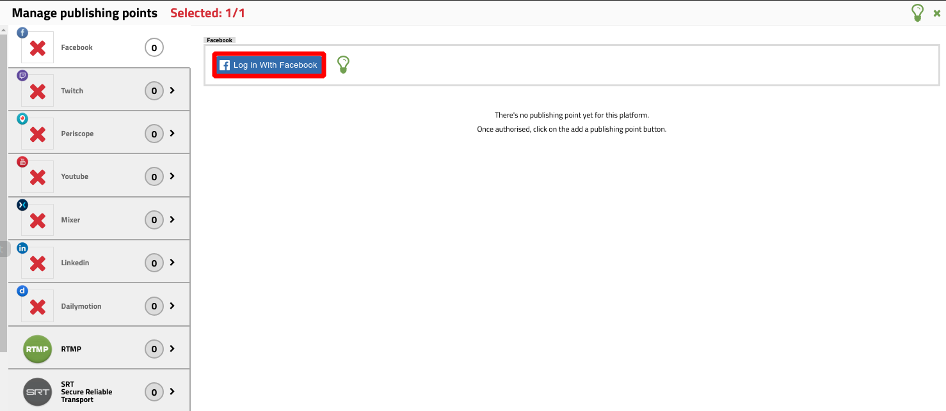This screenshot has height=411, width=946.
Task: Click the left sidebar vertical scrollbar
Action: pos(3,192)
